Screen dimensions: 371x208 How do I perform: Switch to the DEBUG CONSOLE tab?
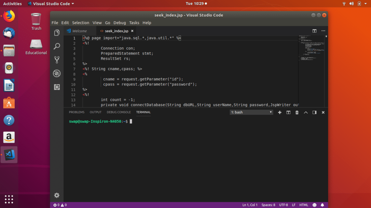coord(119,112)
